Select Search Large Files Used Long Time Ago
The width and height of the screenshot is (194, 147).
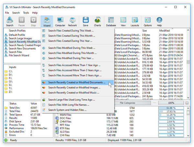pyautogui.click(x=72, y=100)
